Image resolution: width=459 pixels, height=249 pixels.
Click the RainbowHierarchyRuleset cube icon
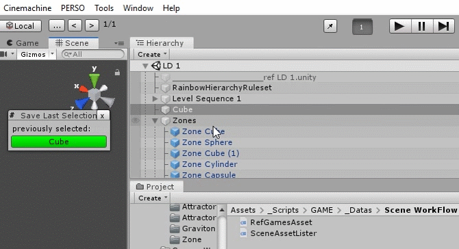pyautogui.click(x=166, y=88)
